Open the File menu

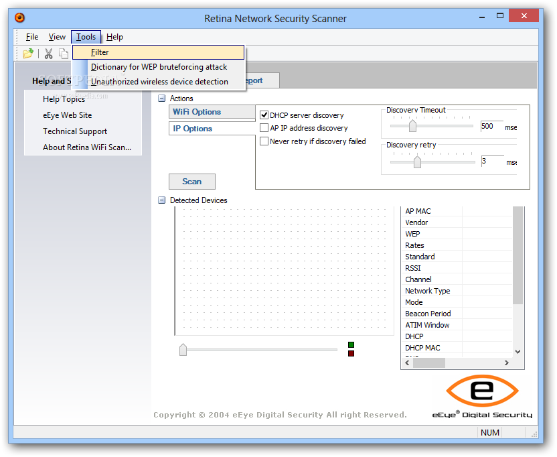(32, 37)
